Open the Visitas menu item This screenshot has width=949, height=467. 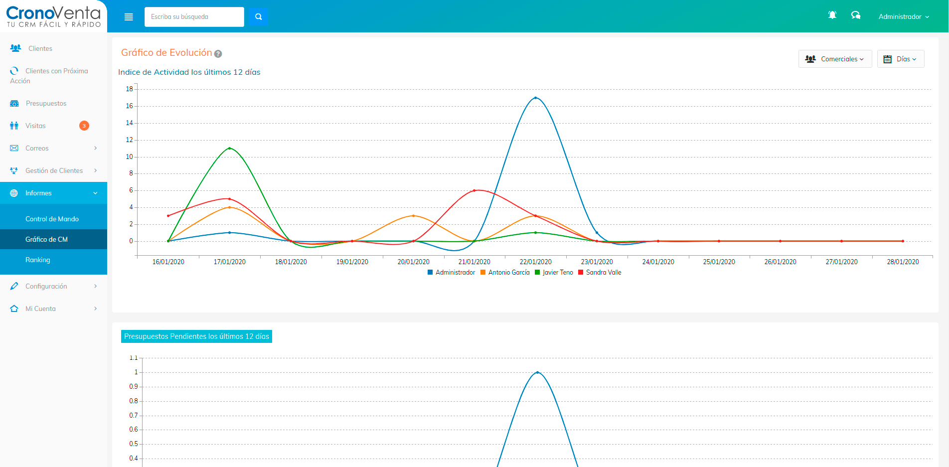click(x=53, y=126)
